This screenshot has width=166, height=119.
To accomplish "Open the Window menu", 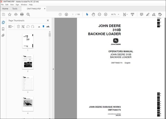I will [x=24, y=4].
